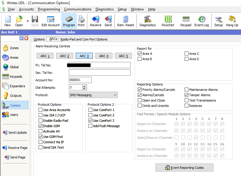
Task: Decrease Dial Attempts with the down arrow
Action: tap(84, 88)
